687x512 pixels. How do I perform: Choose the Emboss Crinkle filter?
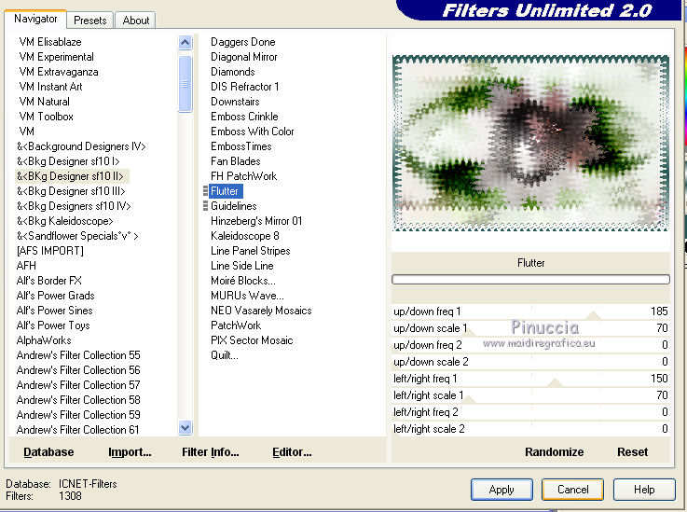(244, 117)
